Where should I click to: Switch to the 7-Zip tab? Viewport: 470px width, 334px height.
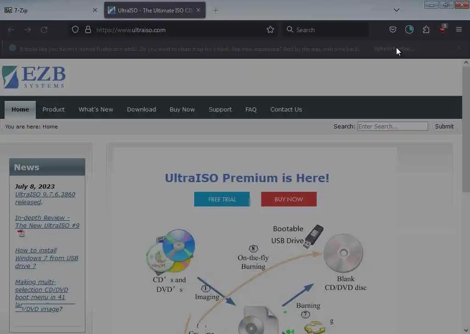point(51,10)
